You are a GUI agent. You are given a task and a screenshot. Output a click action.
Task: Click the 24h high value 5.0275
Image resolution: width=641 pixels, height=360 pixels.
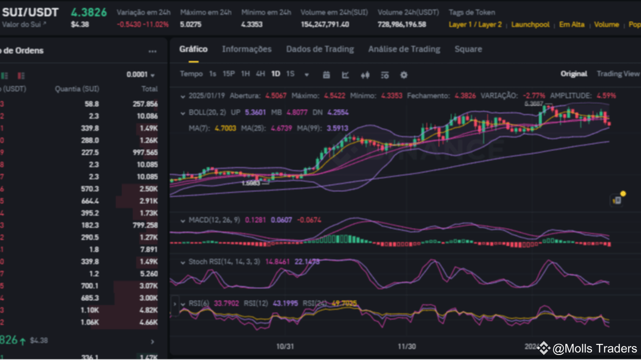point(191,24)
